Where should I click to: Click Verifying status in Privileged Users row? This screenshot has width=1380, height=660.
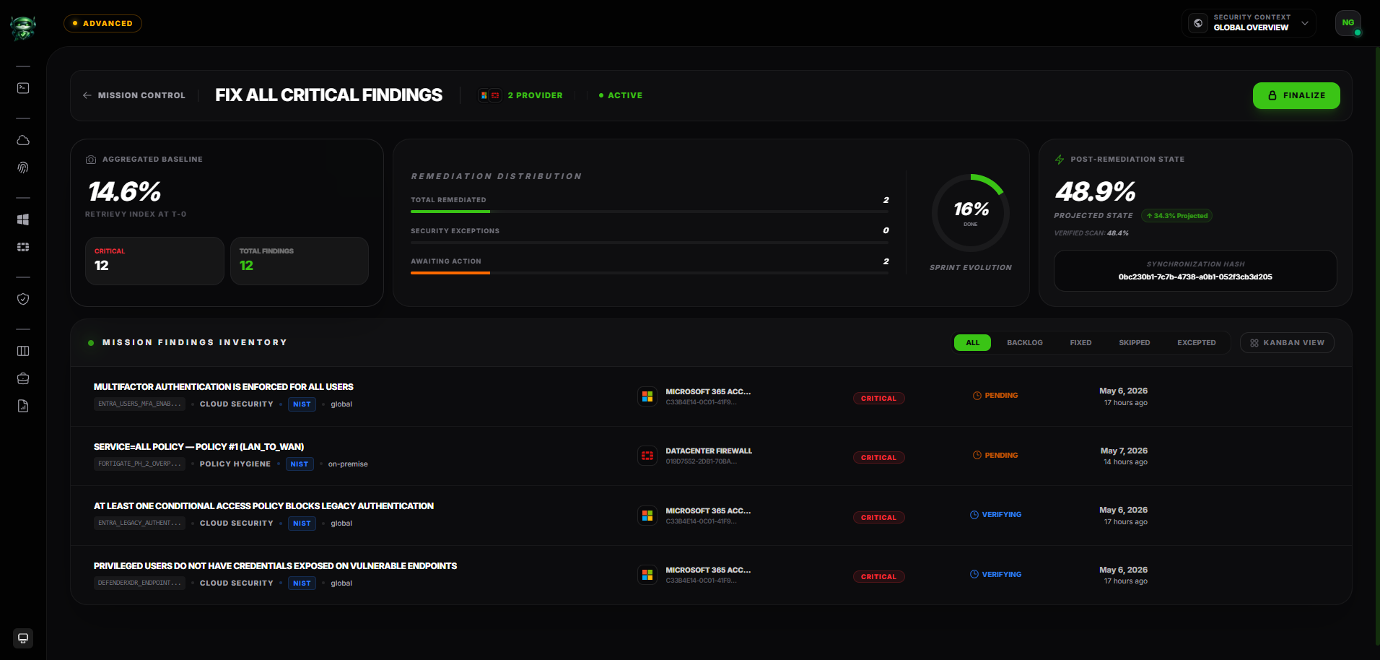tap(996, 575)
